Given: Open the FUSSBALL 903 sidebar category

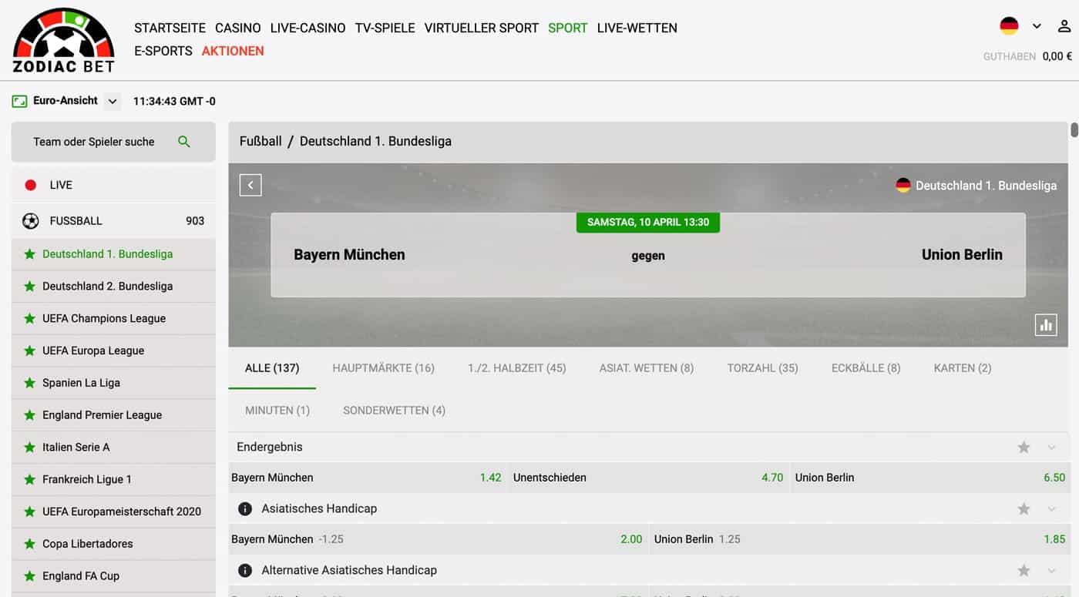Looking at the screenshot, I should [x=113, y=221].
